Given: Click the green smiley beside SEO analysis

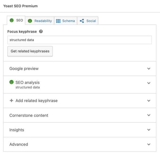Looking at the screenshot, I should [x=11, y=82].
